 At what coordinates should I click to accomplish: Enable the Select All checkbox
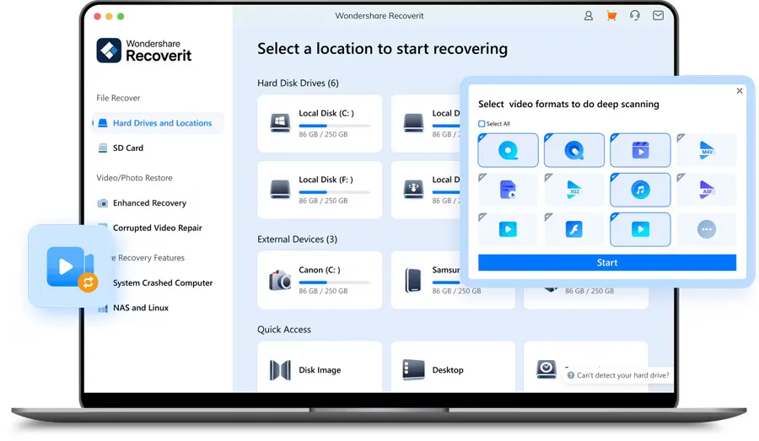point(482,124)
